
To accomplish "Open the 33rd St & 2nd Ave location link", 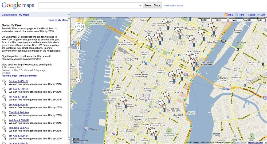I will coord(19,112).
